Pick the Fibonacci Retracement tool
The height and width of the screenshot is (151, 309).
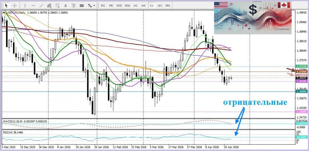tap(57, 5)
